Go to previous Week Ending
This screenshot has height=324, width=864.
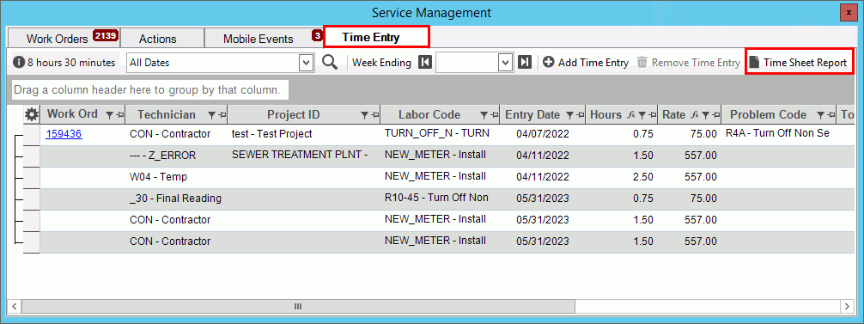(x=424, y=62)
